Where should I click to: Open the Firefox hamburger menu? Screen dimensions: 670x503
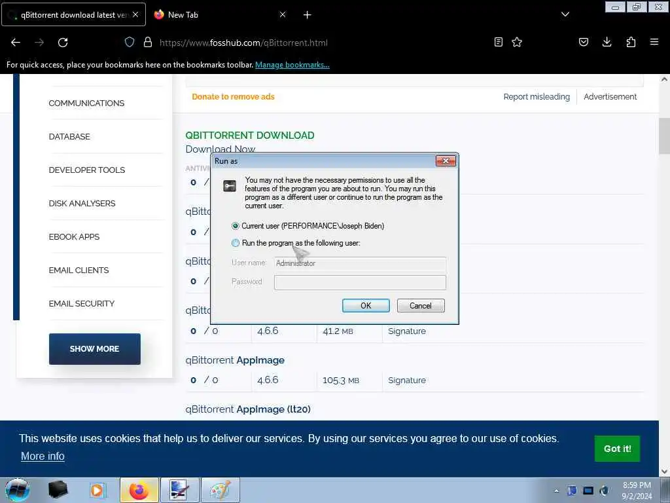(x=654, y=42)
